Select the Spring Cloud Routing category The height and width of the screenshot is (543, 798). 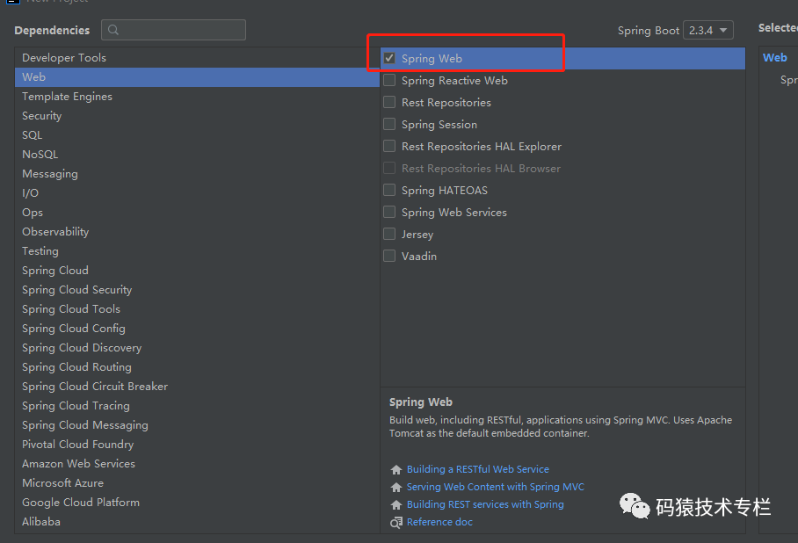(x=197, y=367)
